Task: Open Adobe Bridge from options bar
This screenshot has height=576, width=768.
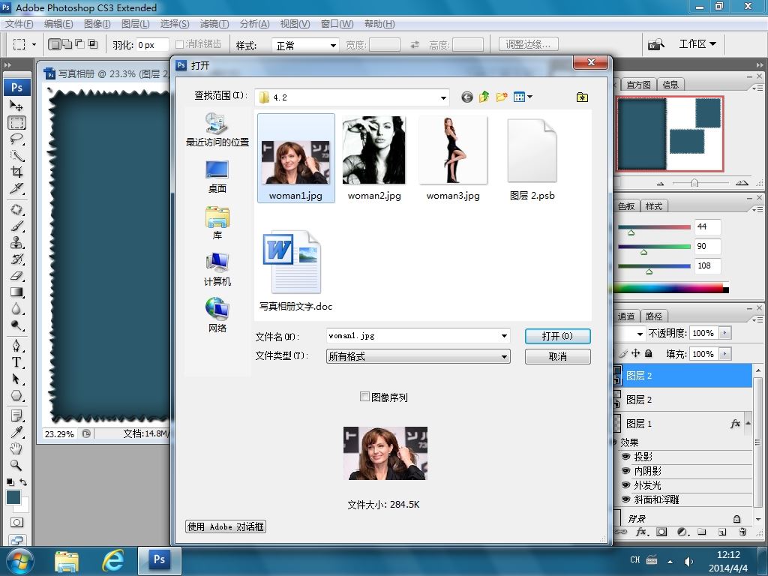Action: point(655,44)
